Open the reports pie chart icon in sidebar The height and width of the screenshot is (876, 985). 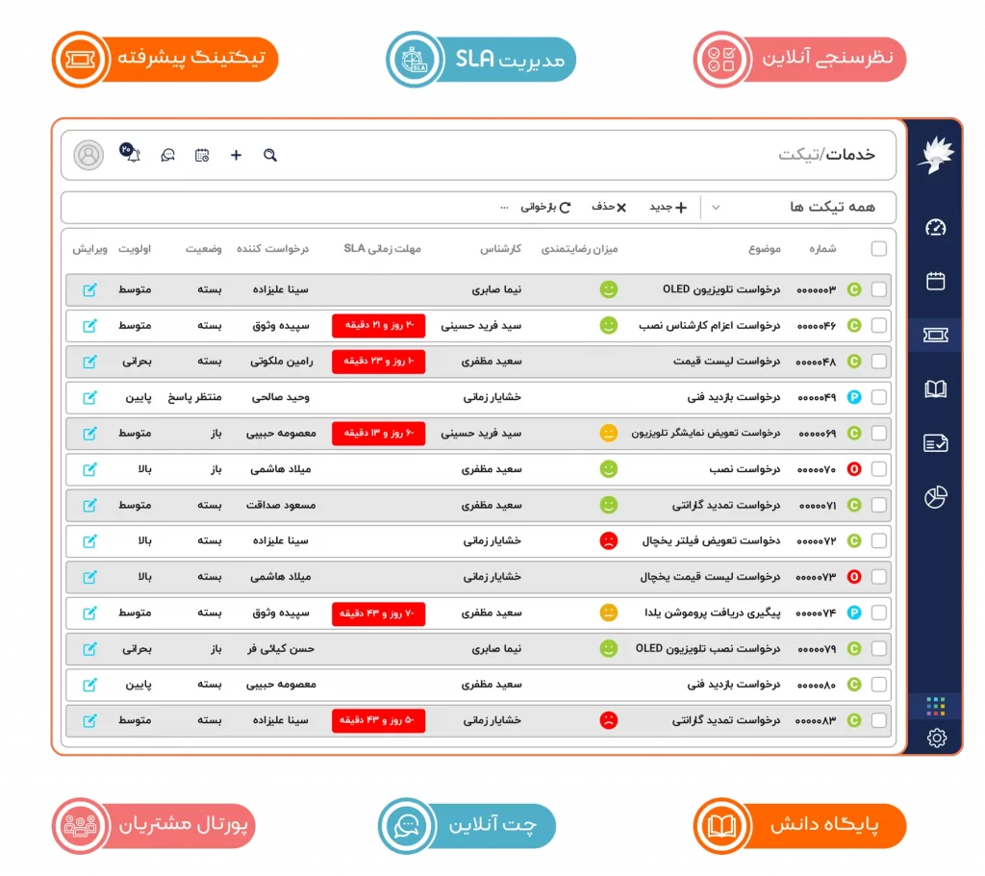[934, 497]
